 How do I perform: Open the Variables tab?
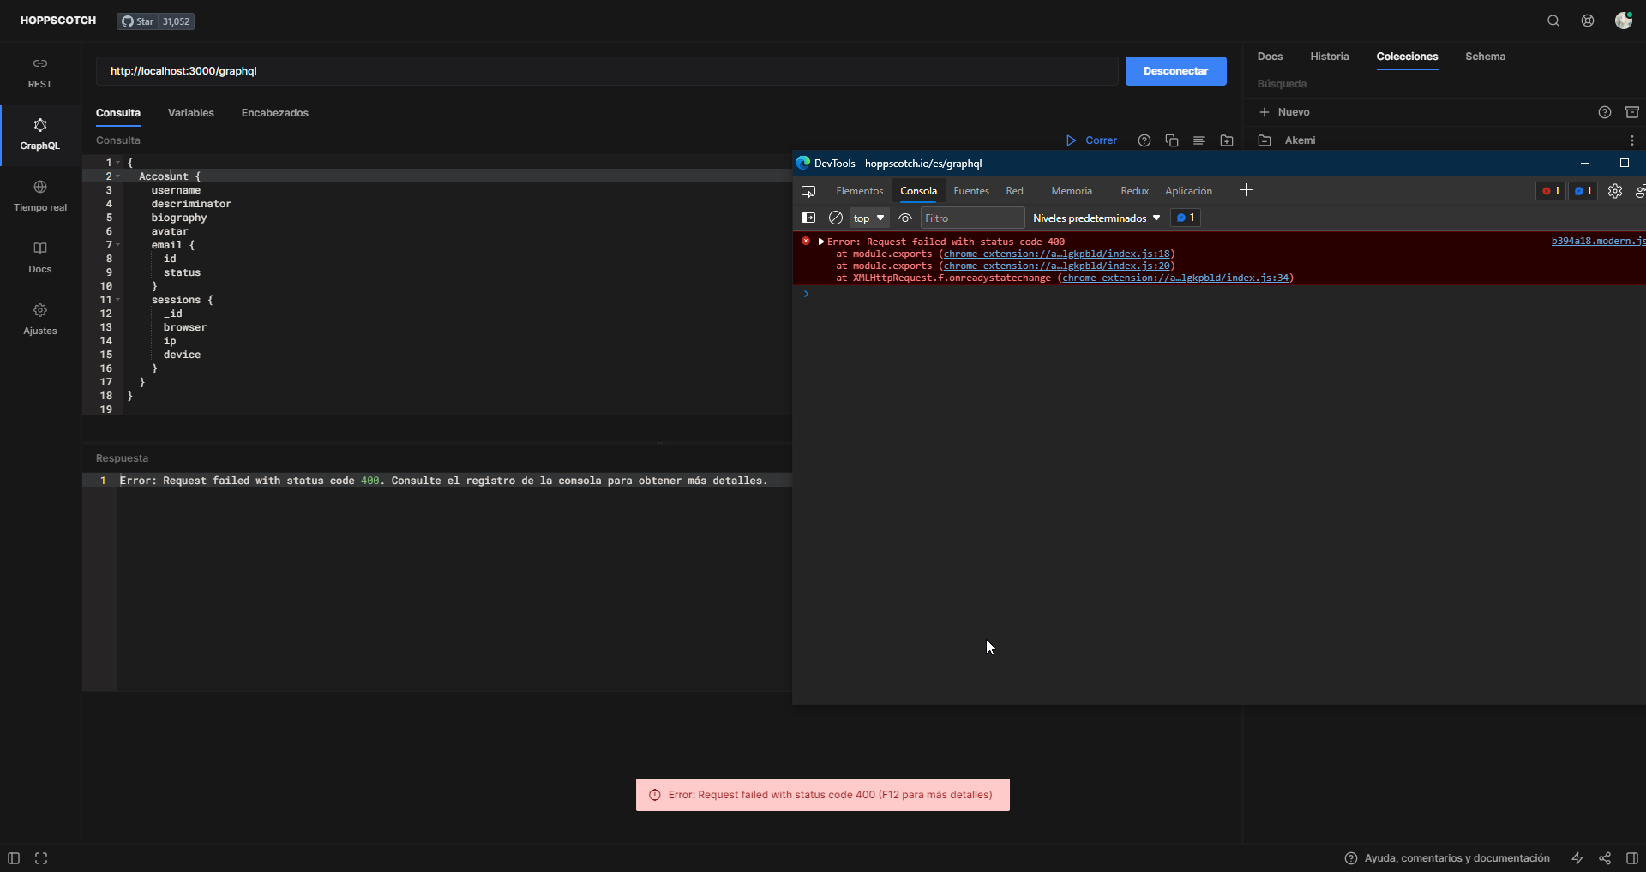(x=190, y=112)
